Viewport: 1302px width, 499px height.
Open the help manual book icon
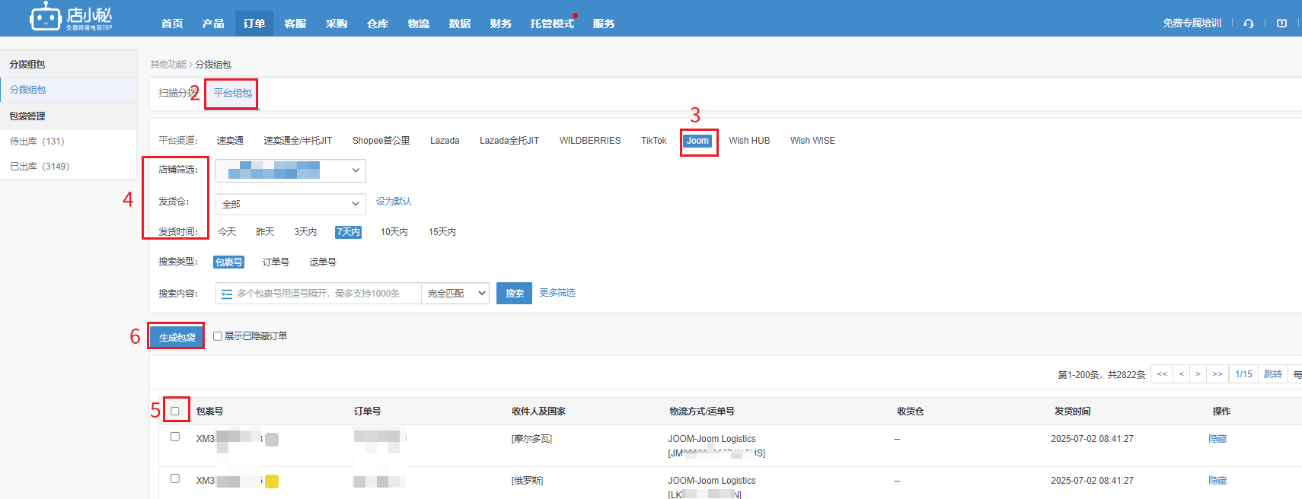tap(1282, 24)
